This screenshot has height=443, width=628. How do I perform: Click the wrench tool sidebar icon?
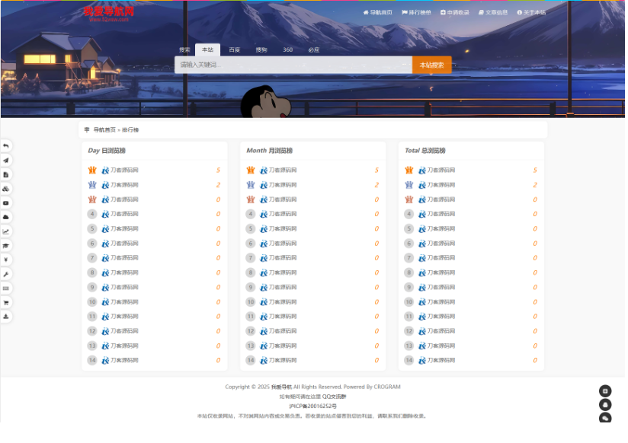pos(6,274)
